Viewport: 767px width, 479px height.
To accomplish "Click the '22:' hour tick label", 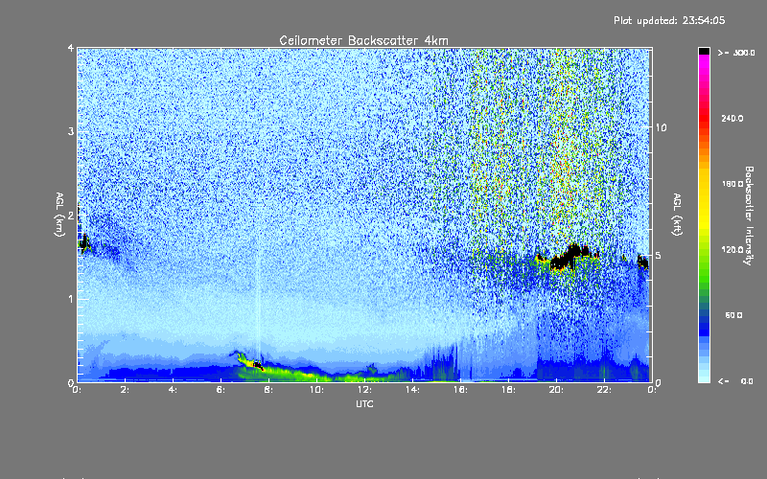I will coord(604,390).
